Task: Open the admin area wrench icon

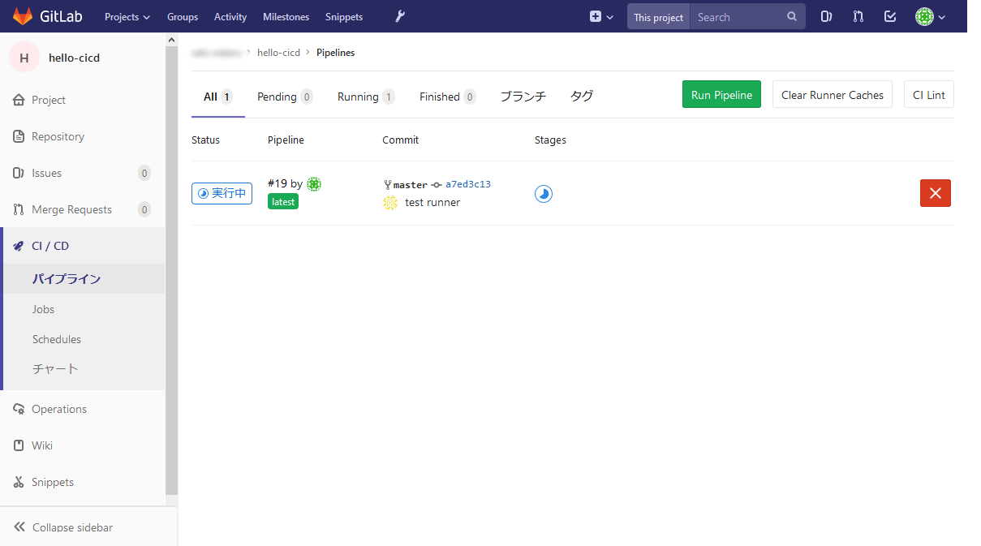Action: 399,16
